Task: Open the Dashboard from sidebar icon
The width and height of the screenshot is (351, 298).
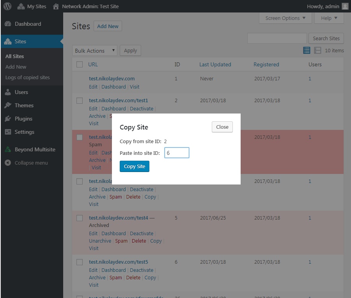Action: click(x=9, y=24)
